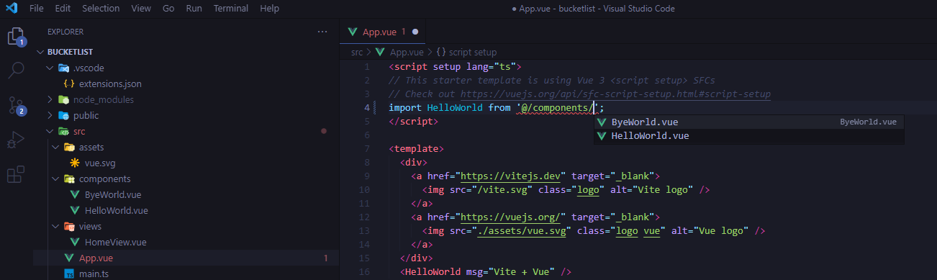The image size is (937, 280).
Task: Open Run and Debug activity icon
Action: [16, 140]
